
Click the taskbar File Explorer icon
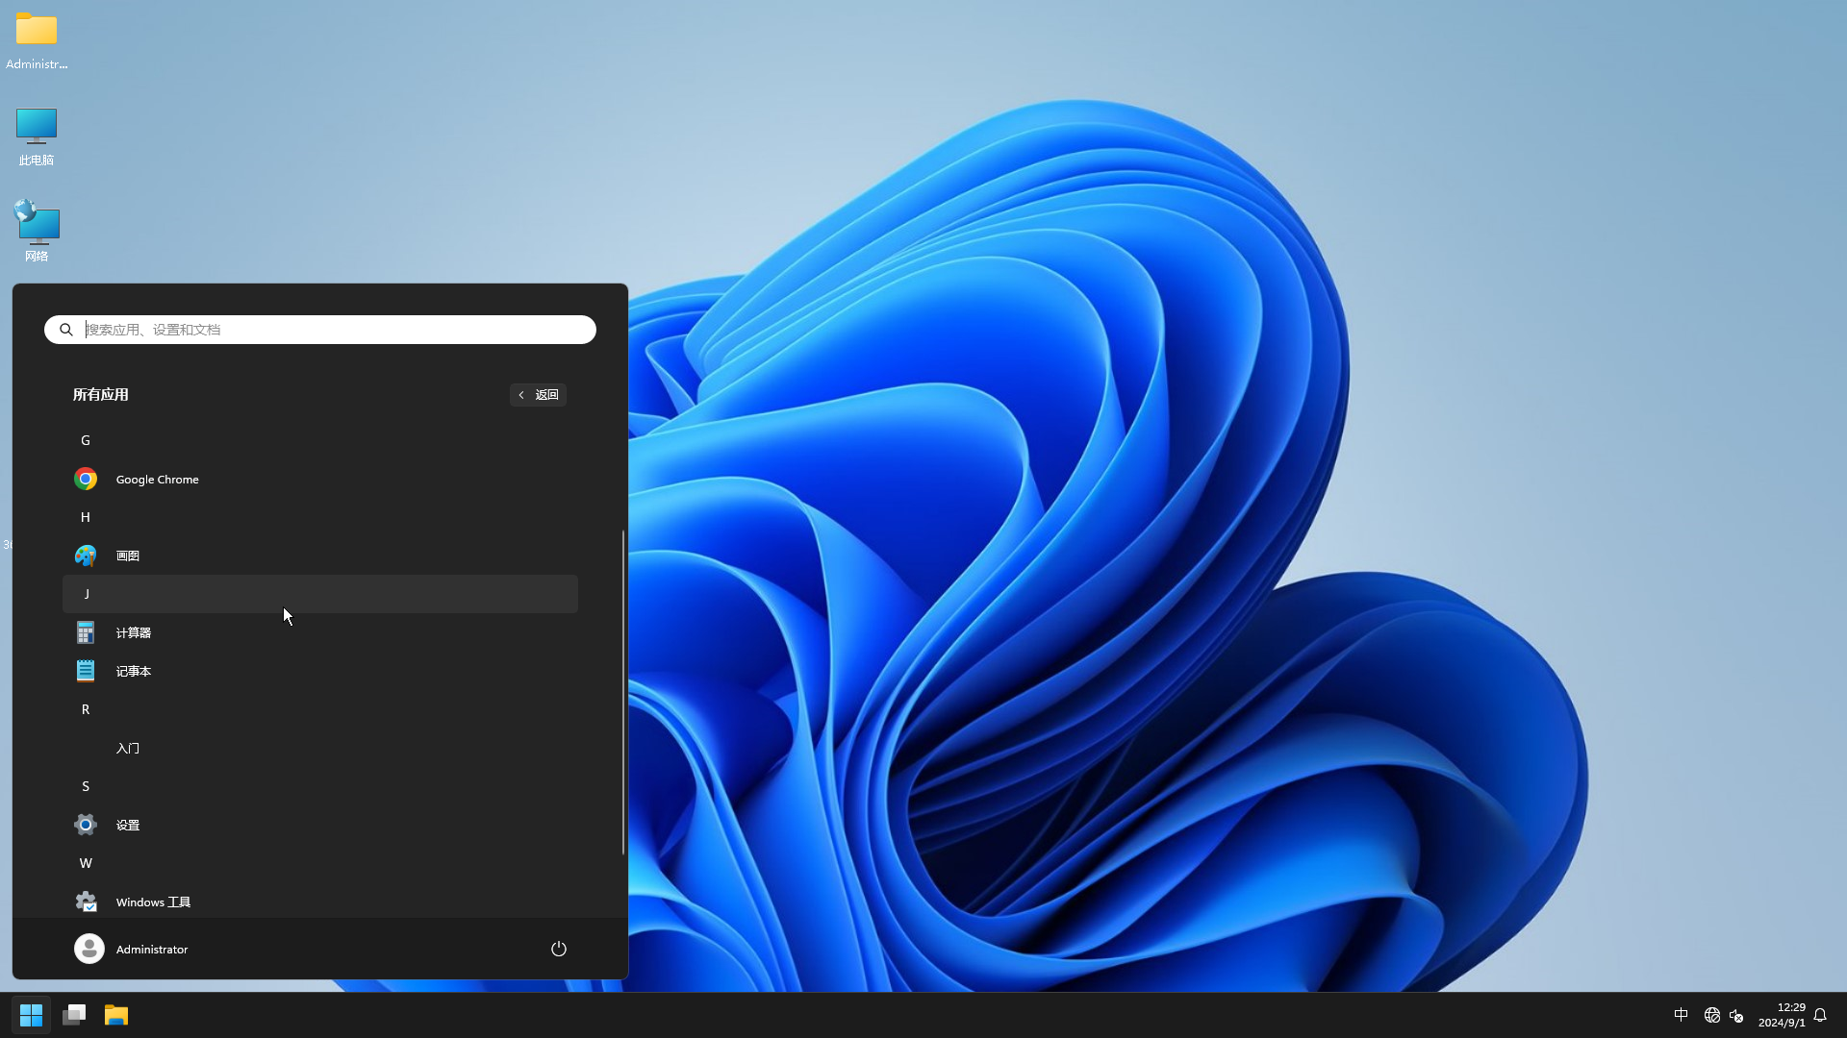[115, 1015]
